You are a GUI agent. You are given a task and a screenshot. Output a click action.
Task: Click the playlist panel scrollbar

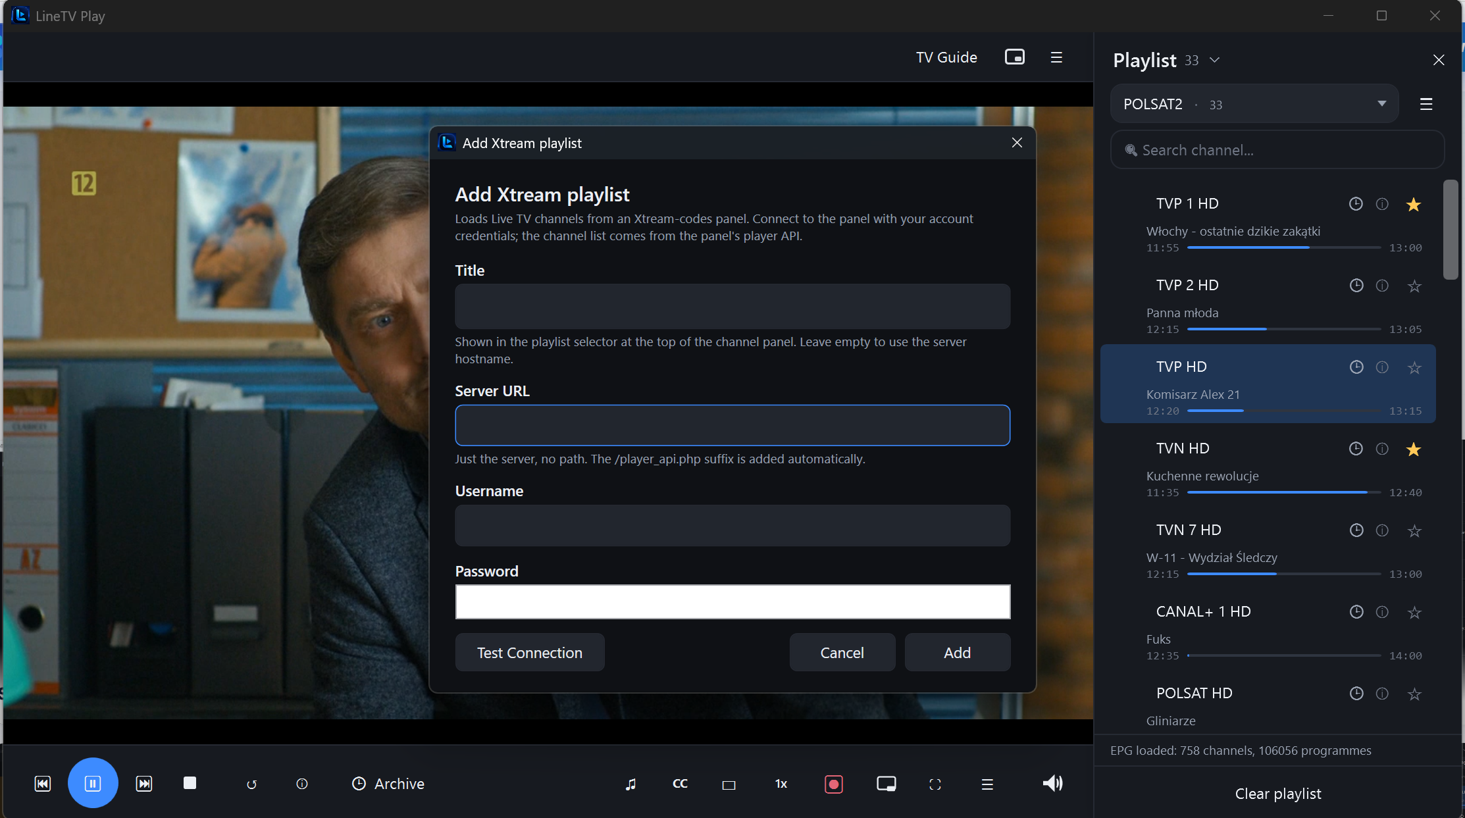(x=1451, y=230)
